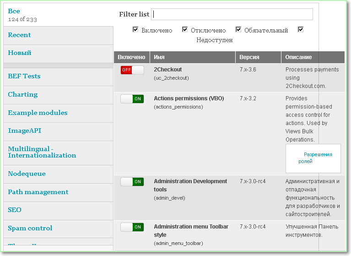Screen dimensions: 351x256
Task: Open the Example modules category
Action: pos(38,113)
